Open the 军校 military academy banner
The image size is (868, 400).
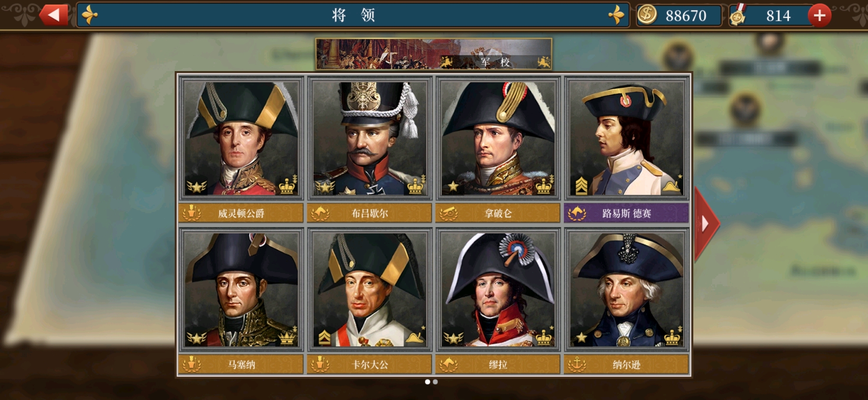pos(434,54)
